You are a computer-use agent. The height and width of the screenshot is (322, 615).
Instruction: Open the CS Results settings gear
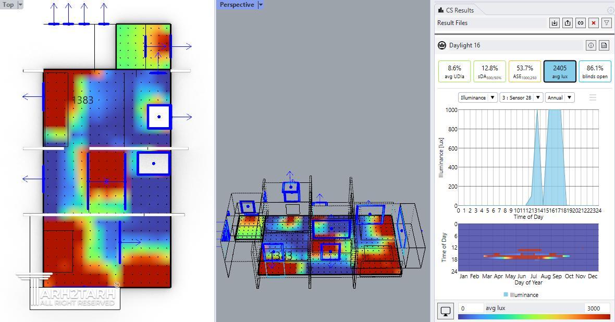point(610,10)
